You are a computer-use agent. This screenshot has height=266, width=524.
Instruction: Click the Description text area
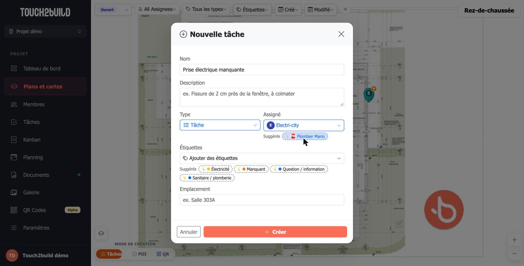point(262,97)
